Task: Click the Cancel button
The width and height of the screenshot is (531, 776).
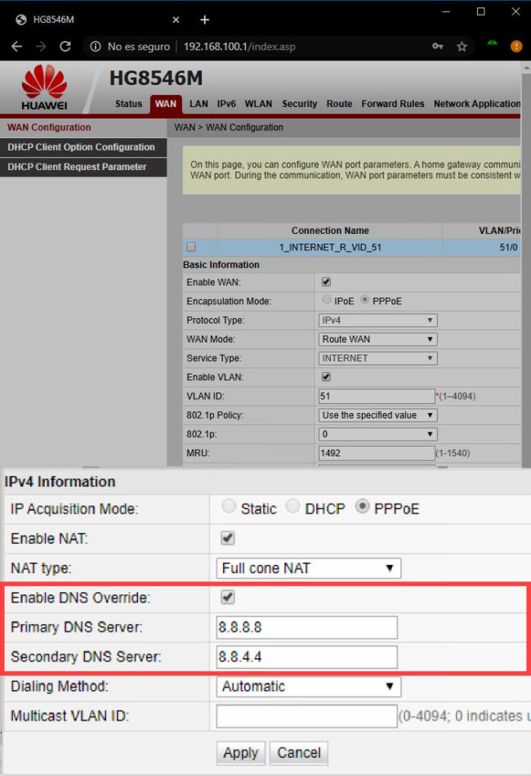Action: (x=299, y=753)
